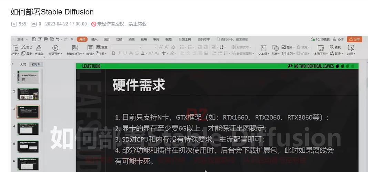
Task: Toggle center text alignment
Action: (188, 53)
